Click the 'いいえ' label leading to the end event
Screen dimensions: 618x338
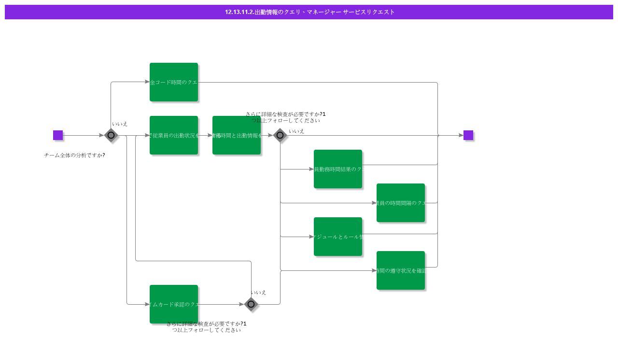(296, 131)
